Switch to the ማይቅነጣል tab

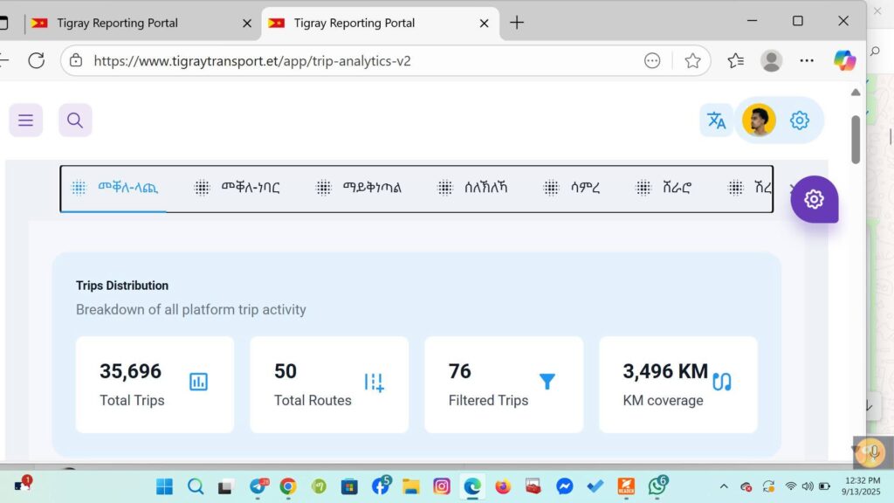[x=359, y=188]
